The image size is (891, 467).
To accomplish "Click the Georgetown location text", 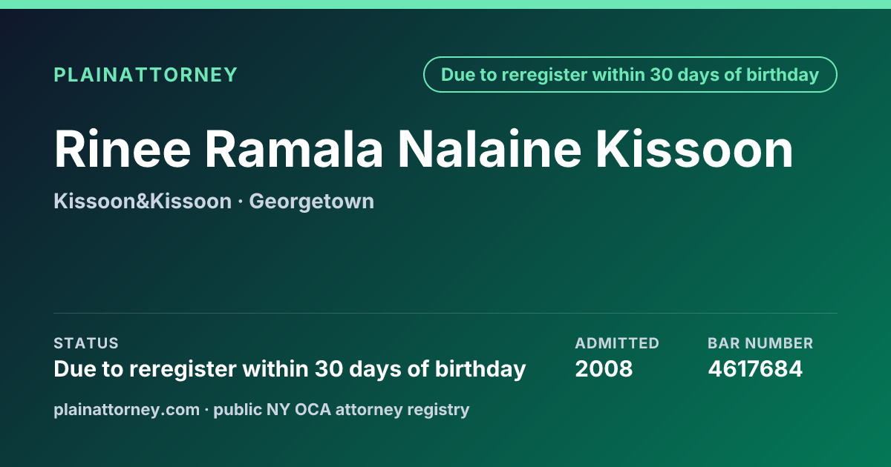I will (312, 202).
